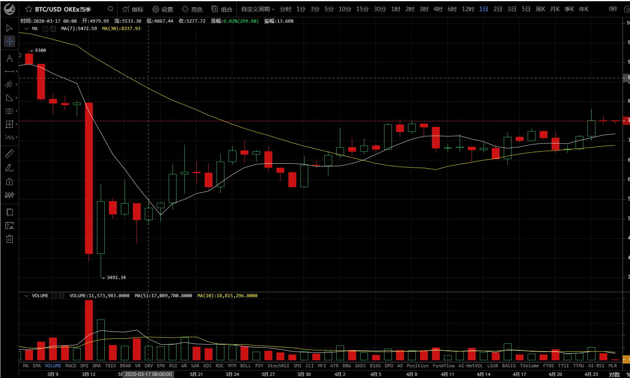Open the symbol search magnifier
Screen dimensions: 630x378
coord(111,9)
